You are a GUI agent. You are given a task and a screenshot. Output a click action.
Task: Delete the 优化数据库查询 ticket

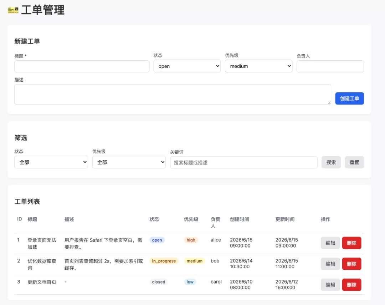point(351,264)
